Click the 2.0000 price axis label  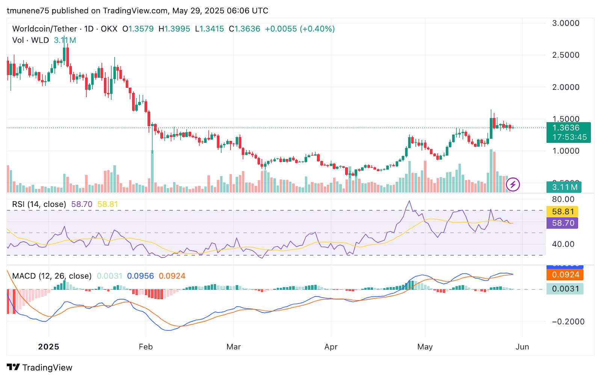pyautogui.click(x=566, y=87)
